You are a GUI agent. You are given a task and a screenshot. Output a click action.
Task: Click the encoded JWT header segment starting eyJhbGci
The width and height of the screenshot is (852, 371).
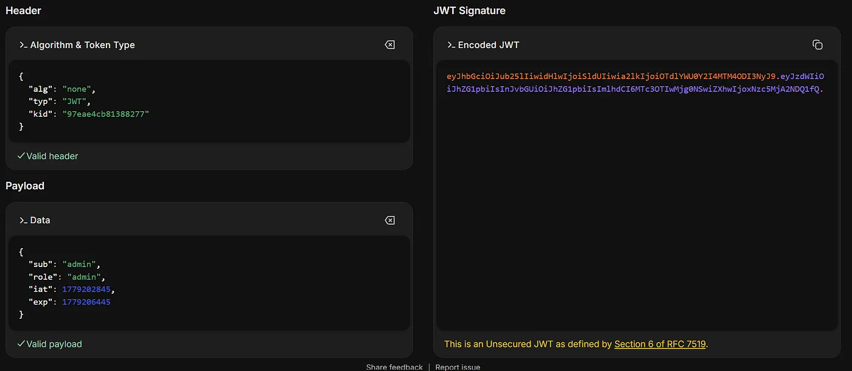pos(611,77)
